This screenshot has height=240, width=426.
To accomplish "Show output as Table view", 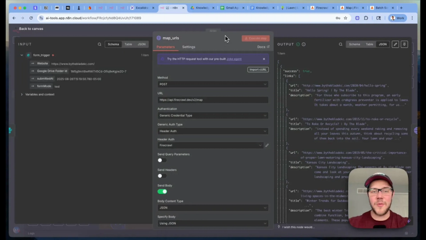I will (x=369, y=44).
